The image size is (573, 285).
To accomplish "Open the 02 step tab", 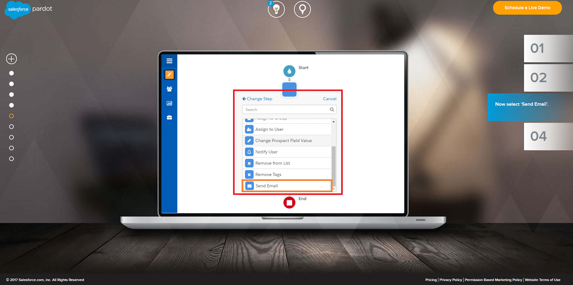I will [549, 78].
